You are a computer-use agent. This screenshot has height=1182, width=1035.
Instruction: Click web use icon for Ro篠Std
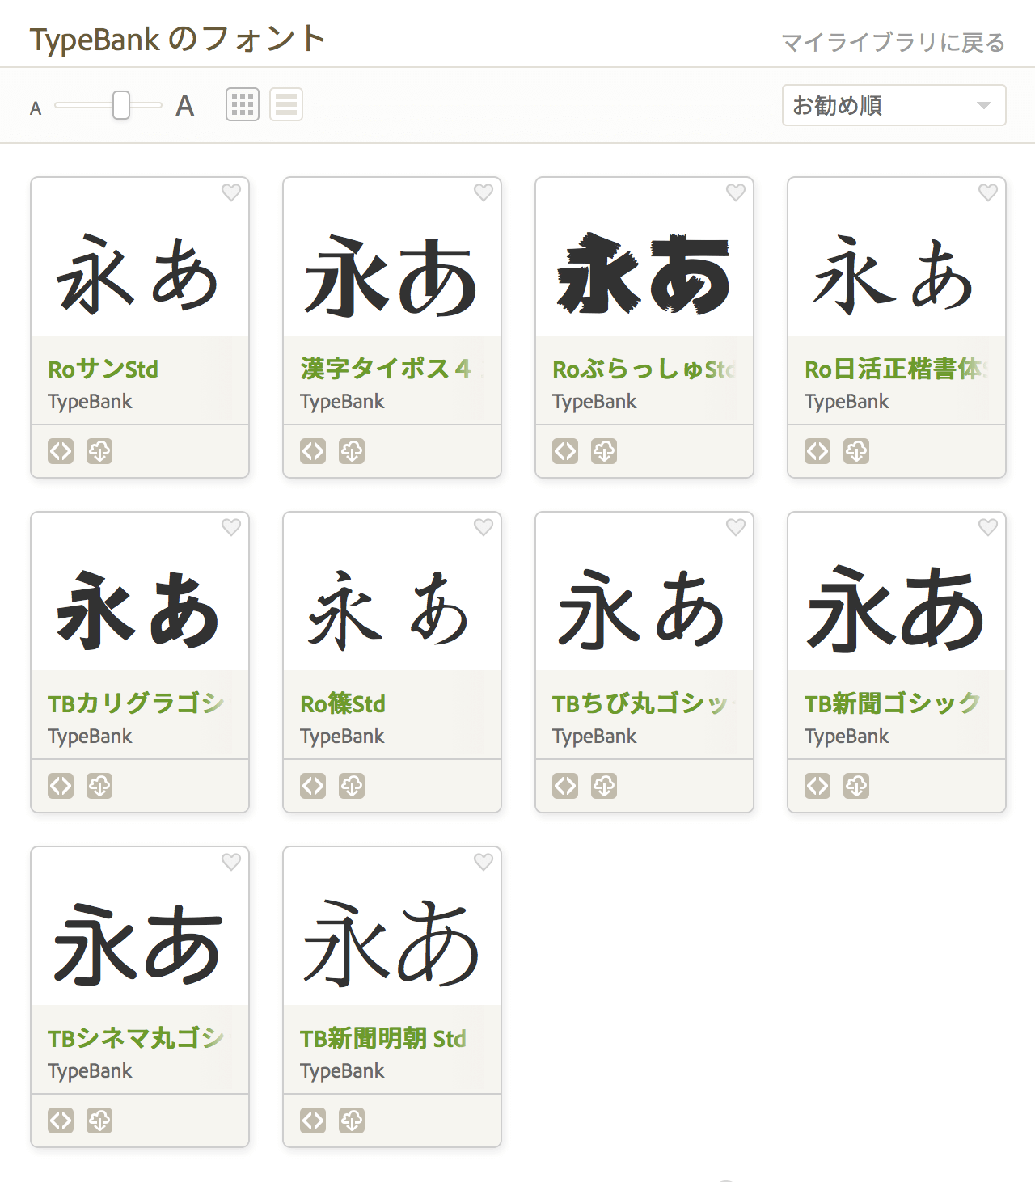click(313, 786)
